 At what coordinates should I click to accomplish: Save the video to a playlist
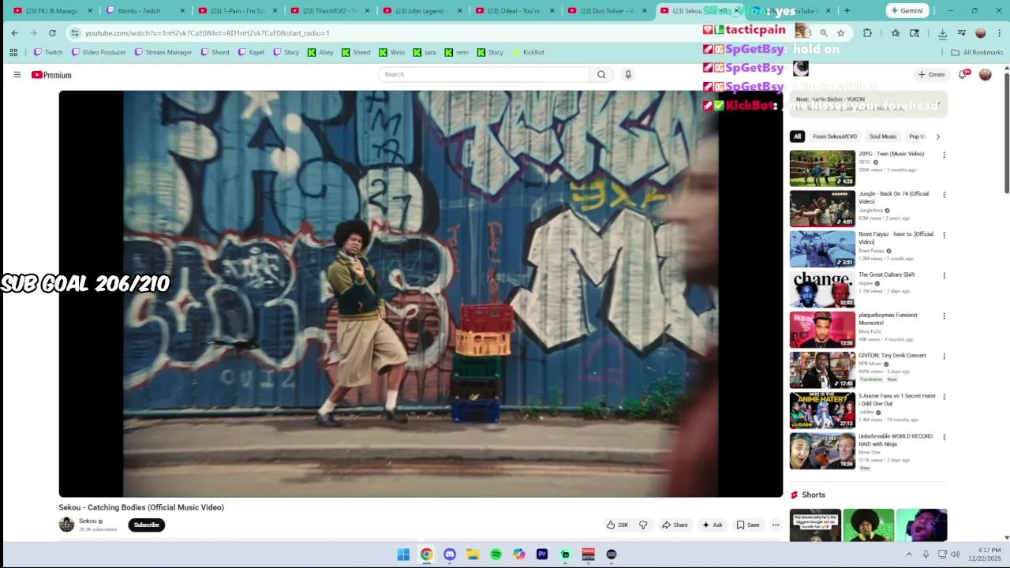tap(747, 525)
